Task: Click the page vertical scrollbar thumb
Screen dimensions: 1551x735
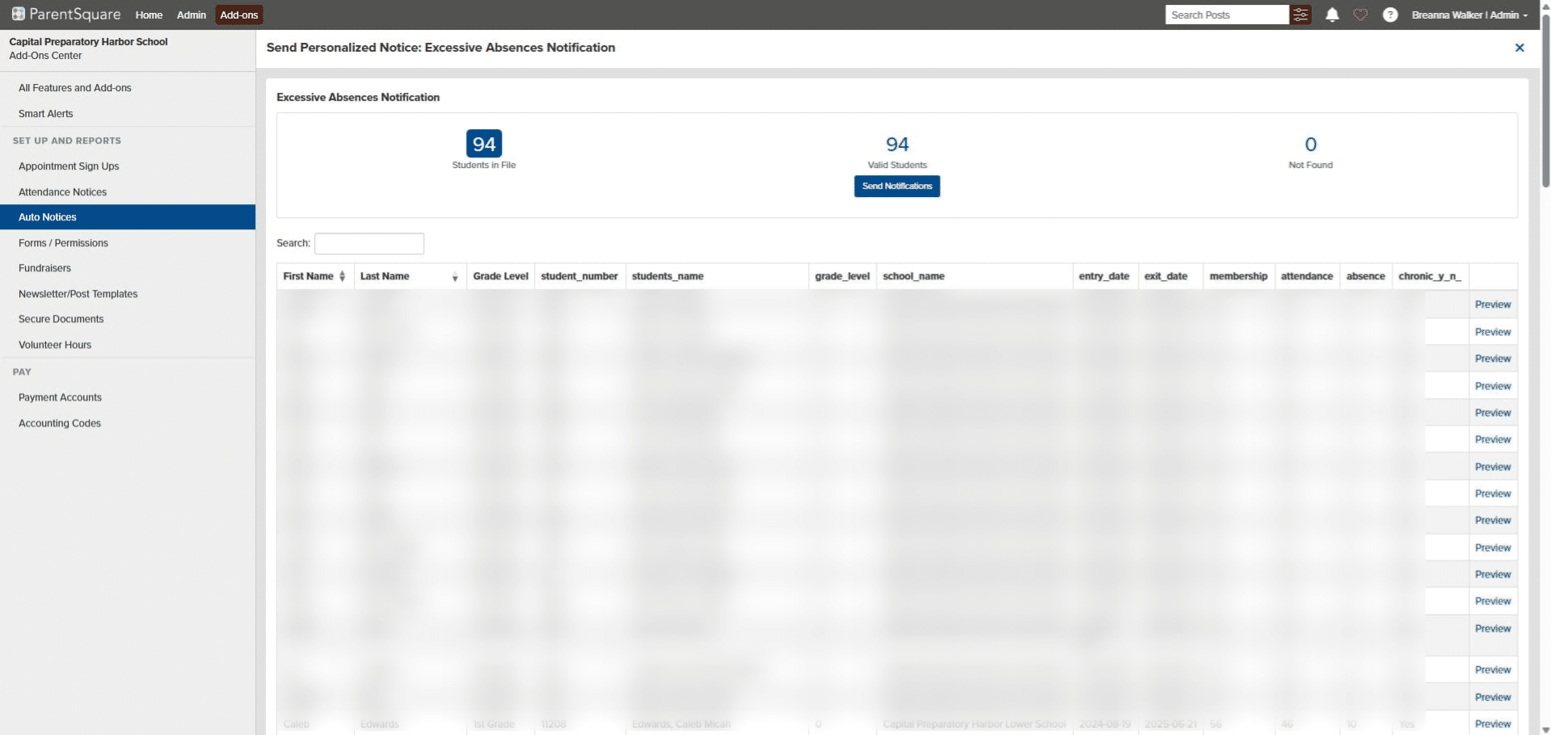Action: (1545, 101)
